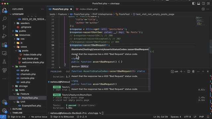Toggle the bottom panel layout button
Viewport: 212px width, 119px height.
(x=198, y=4)
